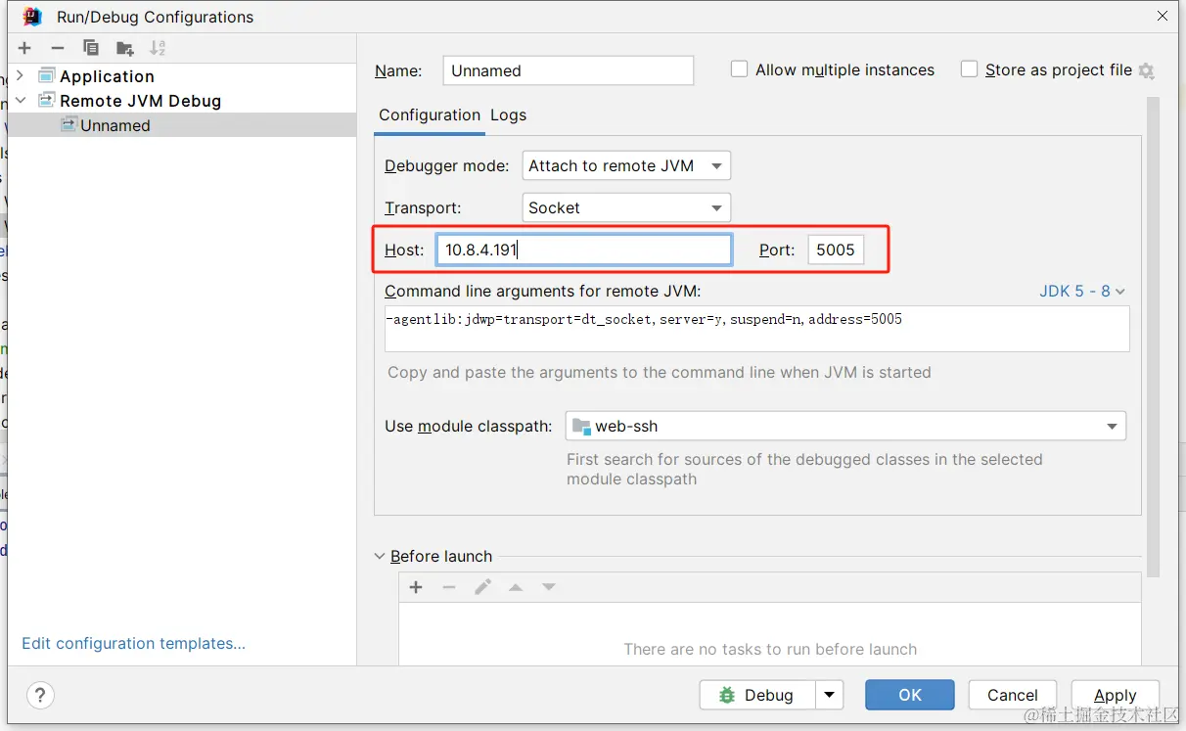Check Store as project file
Image resolution: width=1186 pixels, height=731 pixels.
pyautogui.click(x=969, y=69)
